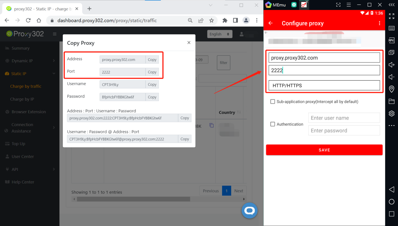Enable Sub-application proxy checkbox
This screenshot has height=226, width=398.
click(273, 101)
